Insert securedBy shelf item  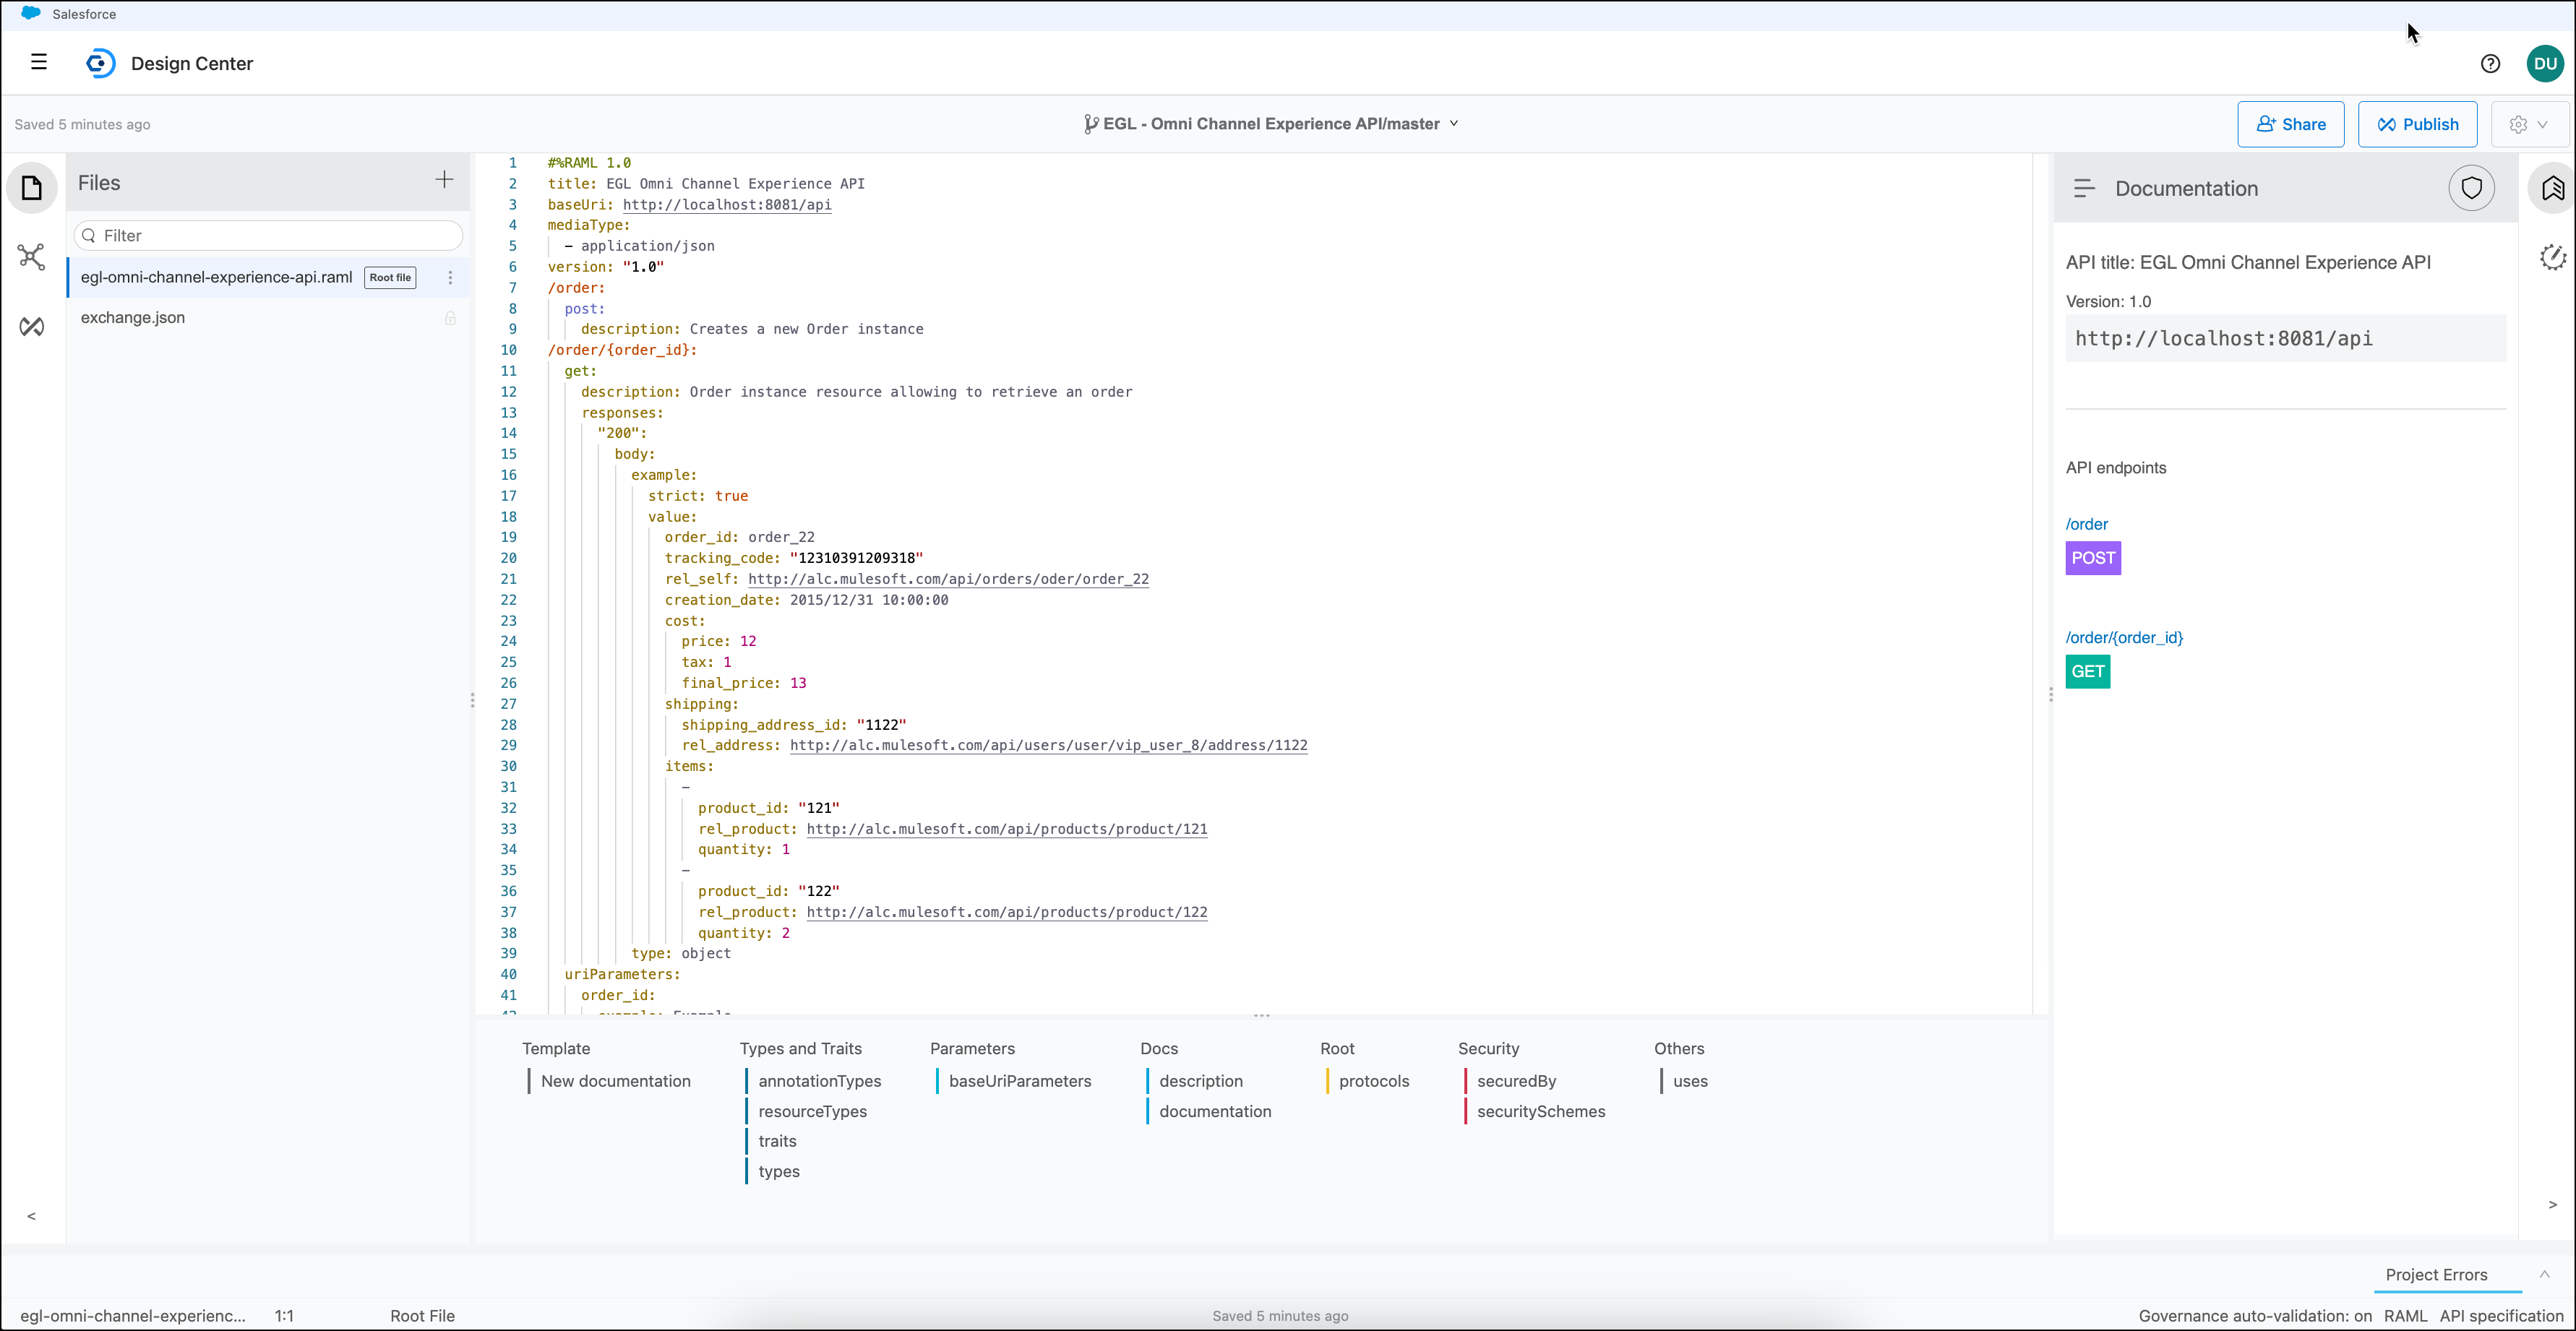click(x=1516, y=1081)
